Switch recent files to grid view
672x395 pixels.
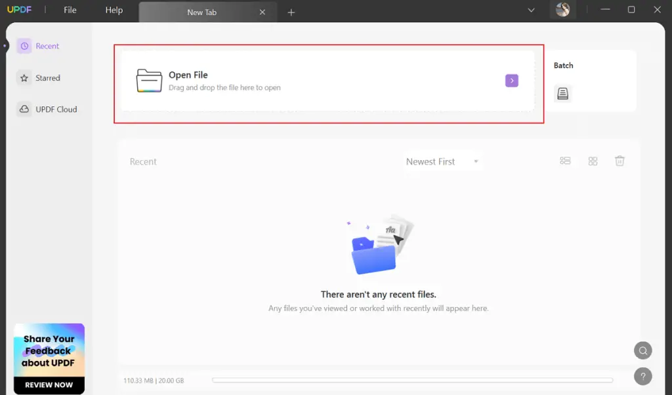click(x=593, y=161)
